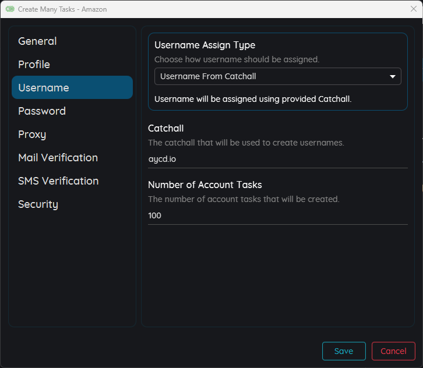423x368 pixels.
Task: Save the task settings
Action: (x=344, y=351)
